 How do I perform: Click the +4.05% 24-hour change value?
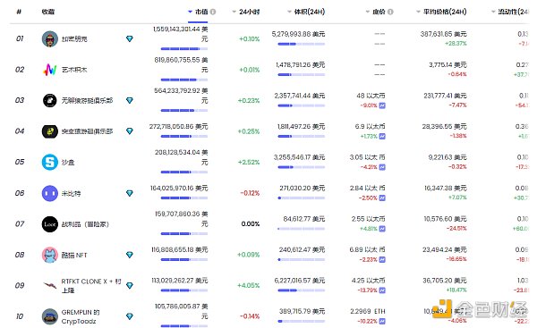(x=249, y=285)
